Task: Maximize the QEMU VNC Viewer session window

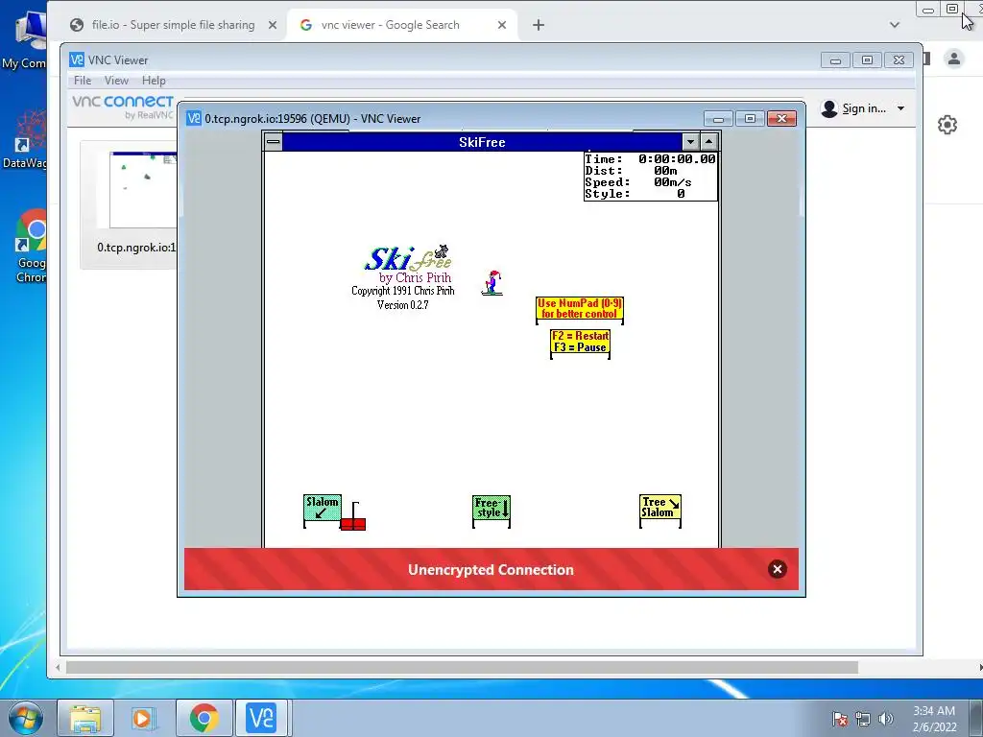Action: pos(750,118)
